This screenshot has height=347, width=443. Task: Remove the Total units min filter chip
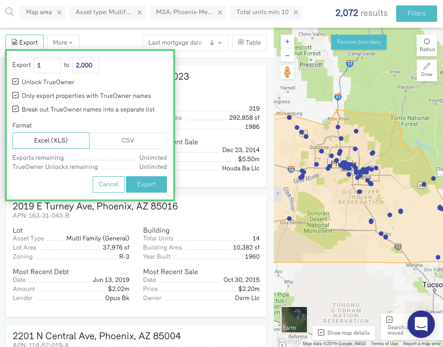pos(296,12)
